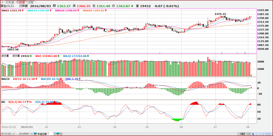Open the end date 2016/08/03 dropdown

(31, 134)
